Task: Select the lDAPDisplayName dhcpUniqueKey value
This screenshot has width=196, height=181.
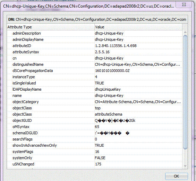Action: [108, 89]
